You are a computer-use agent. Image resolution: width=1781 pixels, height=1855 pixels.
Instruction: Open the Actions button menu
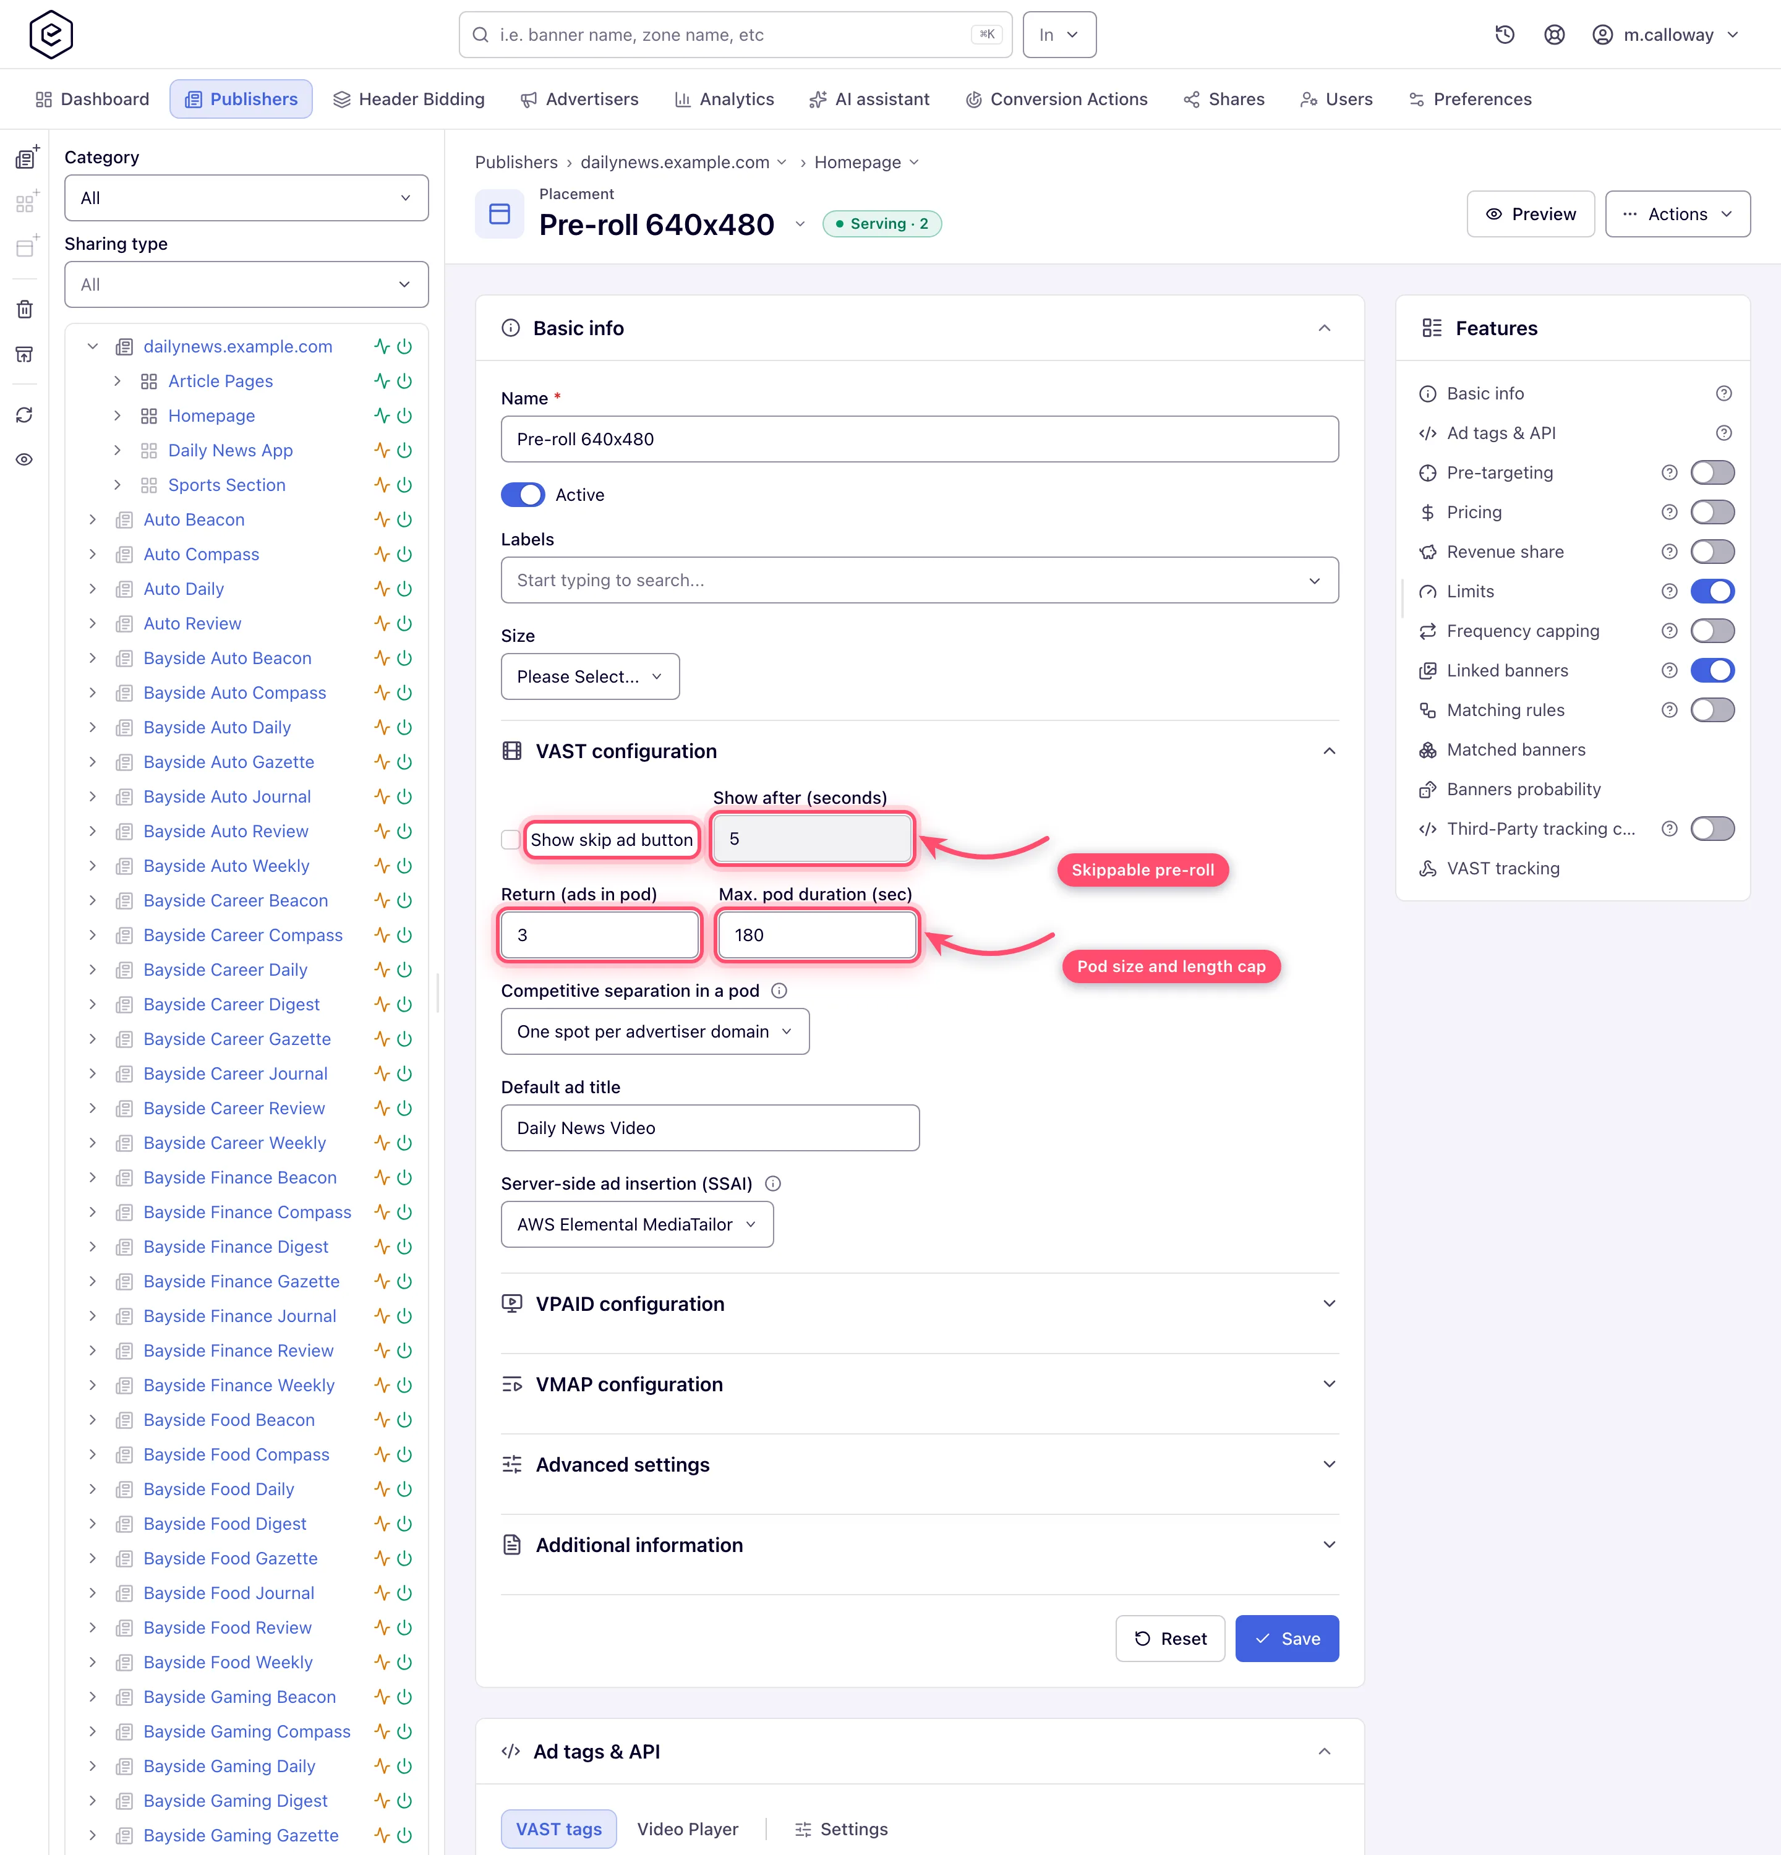coord(1678,214)
